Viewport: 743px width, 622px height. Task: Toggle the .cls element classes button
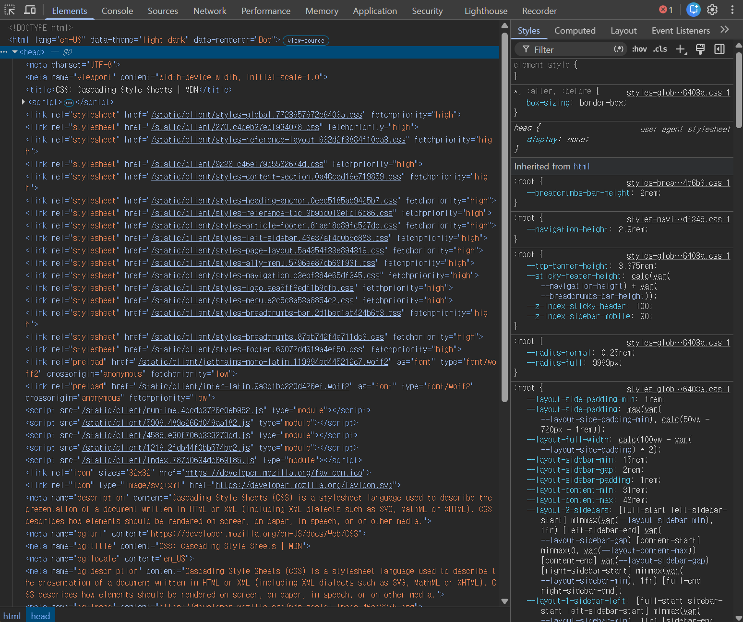pos(660,49)
